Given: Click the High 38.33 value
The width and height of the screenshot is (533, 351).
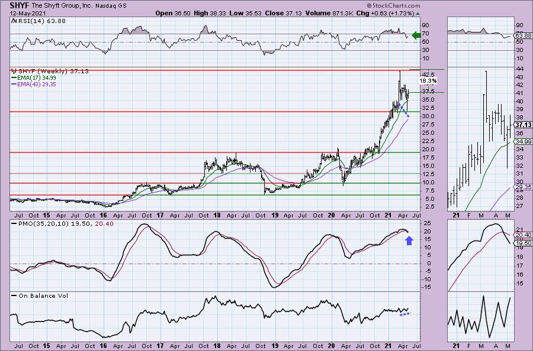Looking at the screenshot, I should 210,13.
